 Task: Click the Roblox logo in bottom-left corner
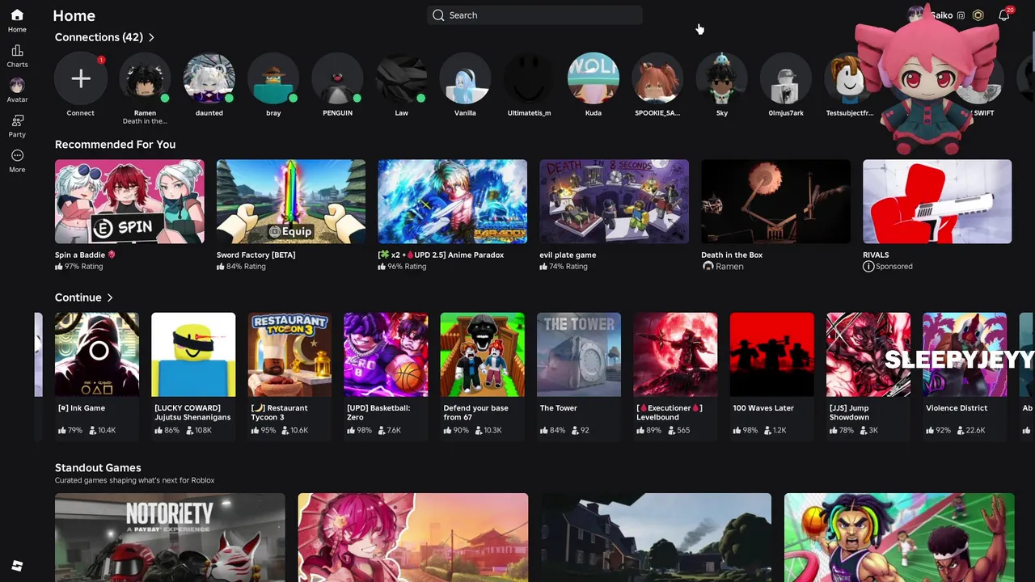click(17, 566)
